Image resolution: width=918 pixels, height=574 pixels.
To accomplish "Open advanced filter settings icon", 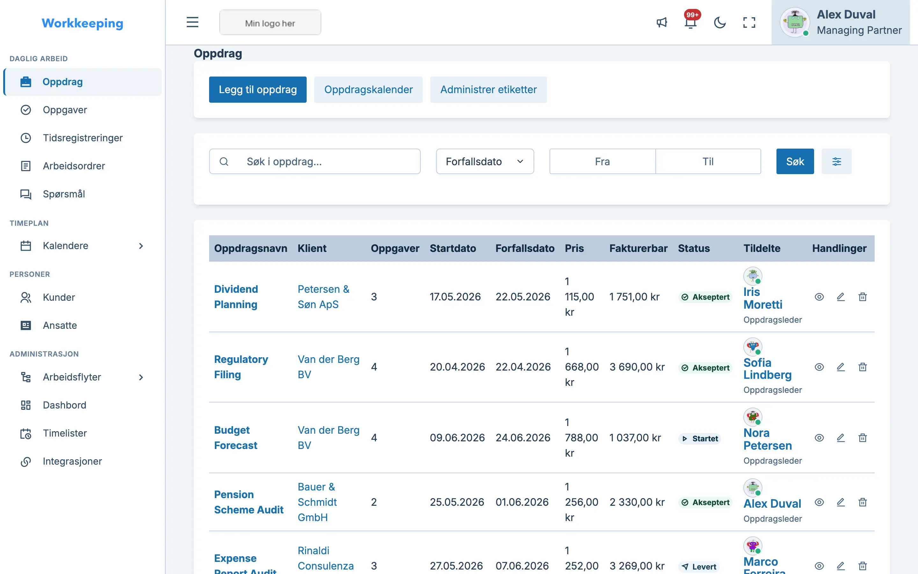I will click(836, 161).
